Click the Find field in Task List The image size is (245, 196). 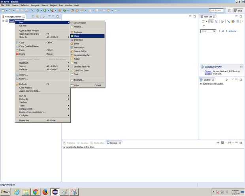[208, 31]
